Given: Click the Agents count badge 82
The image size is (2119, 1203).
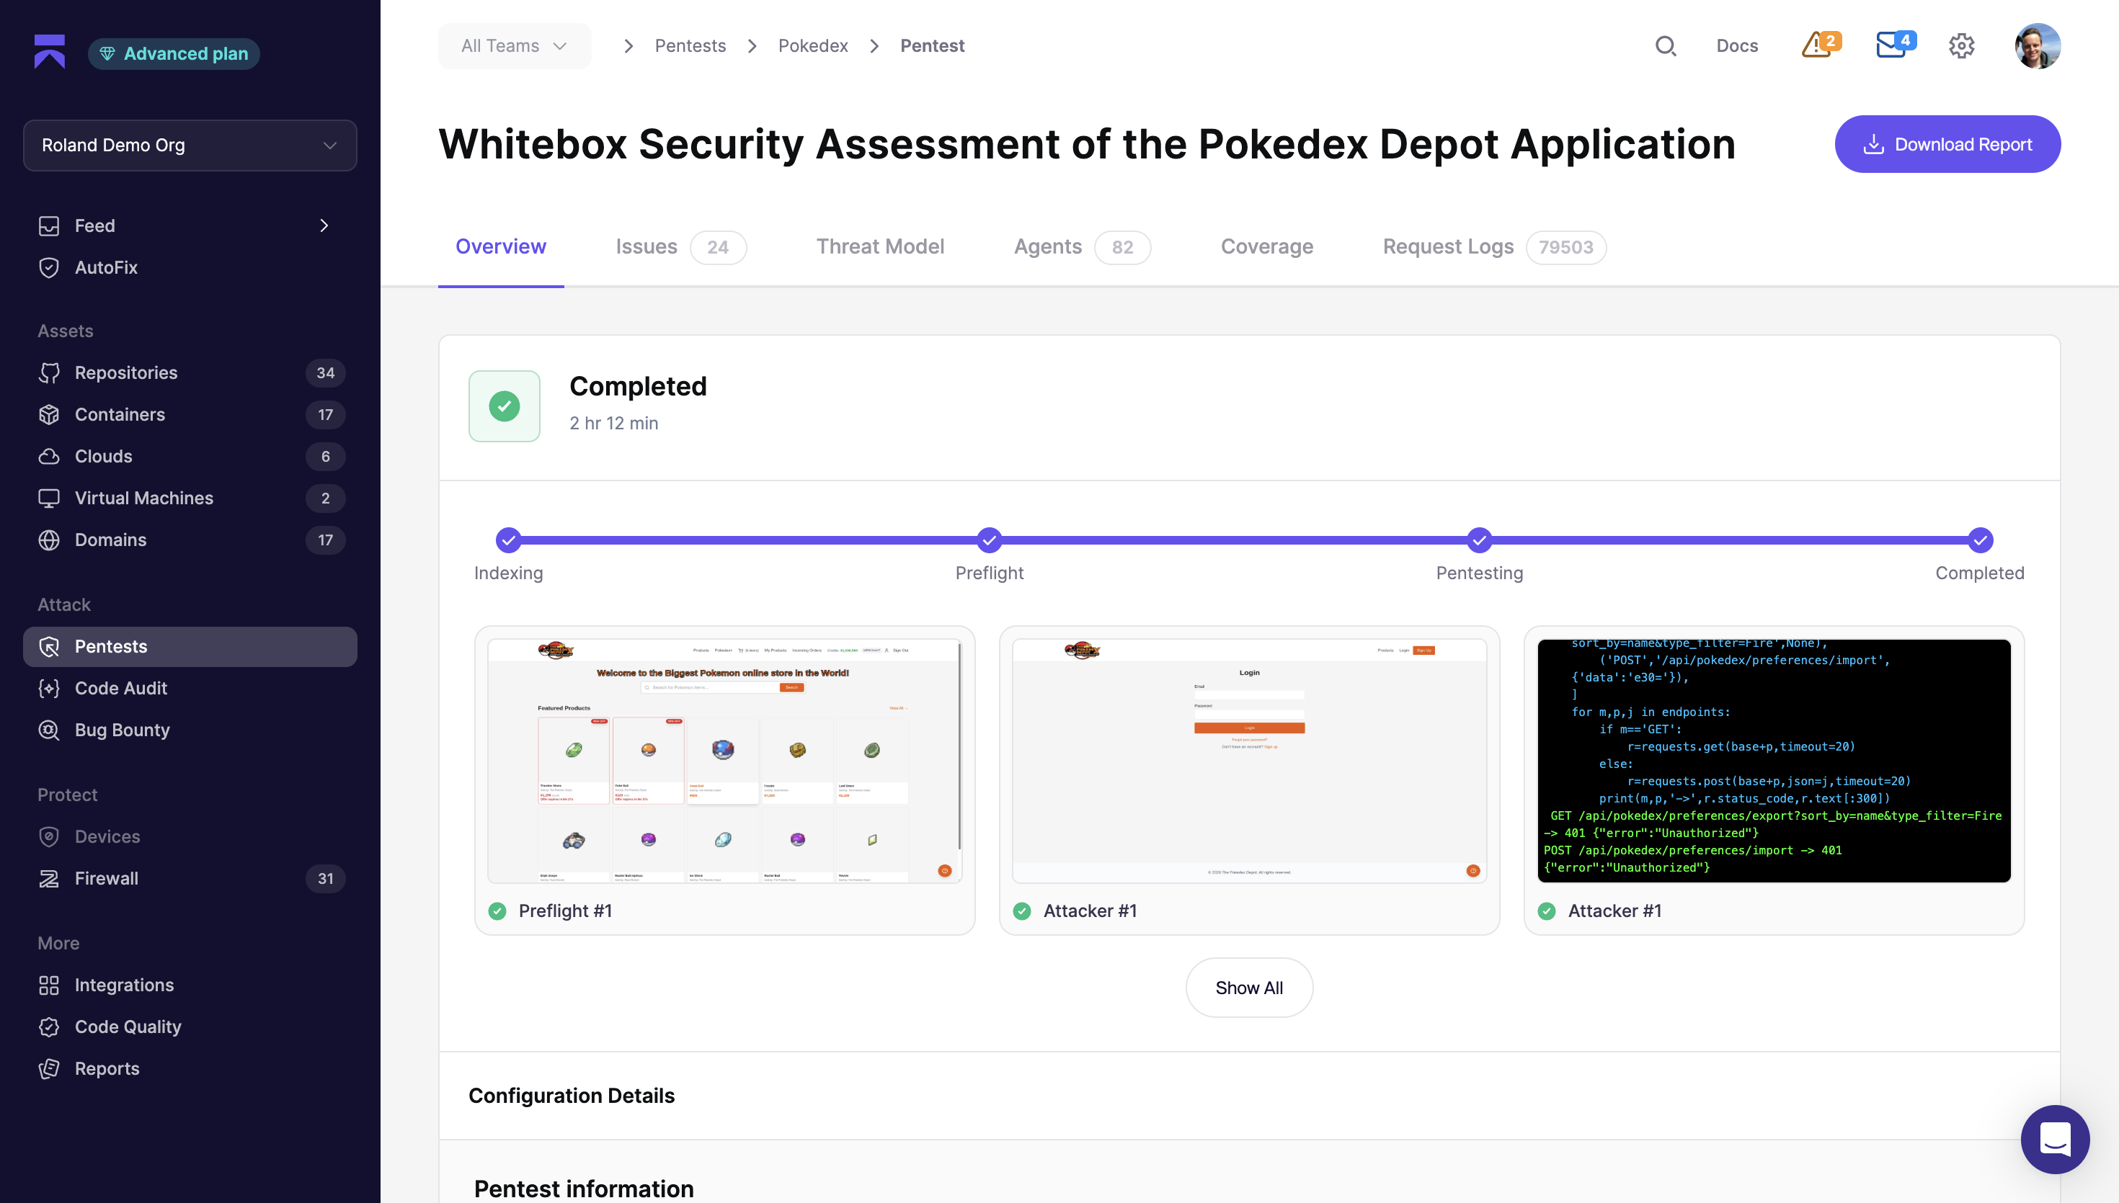Looking at the screenshot, I should (1121, 247).
